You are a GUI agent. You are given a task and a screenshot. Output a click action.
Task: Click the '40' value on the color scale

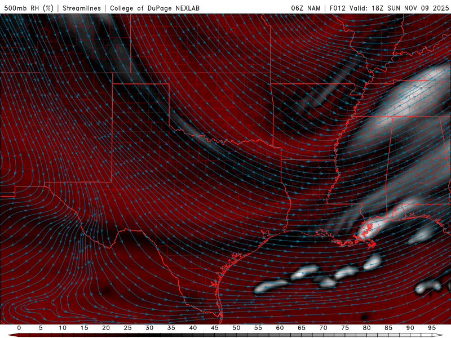point(193,328)
